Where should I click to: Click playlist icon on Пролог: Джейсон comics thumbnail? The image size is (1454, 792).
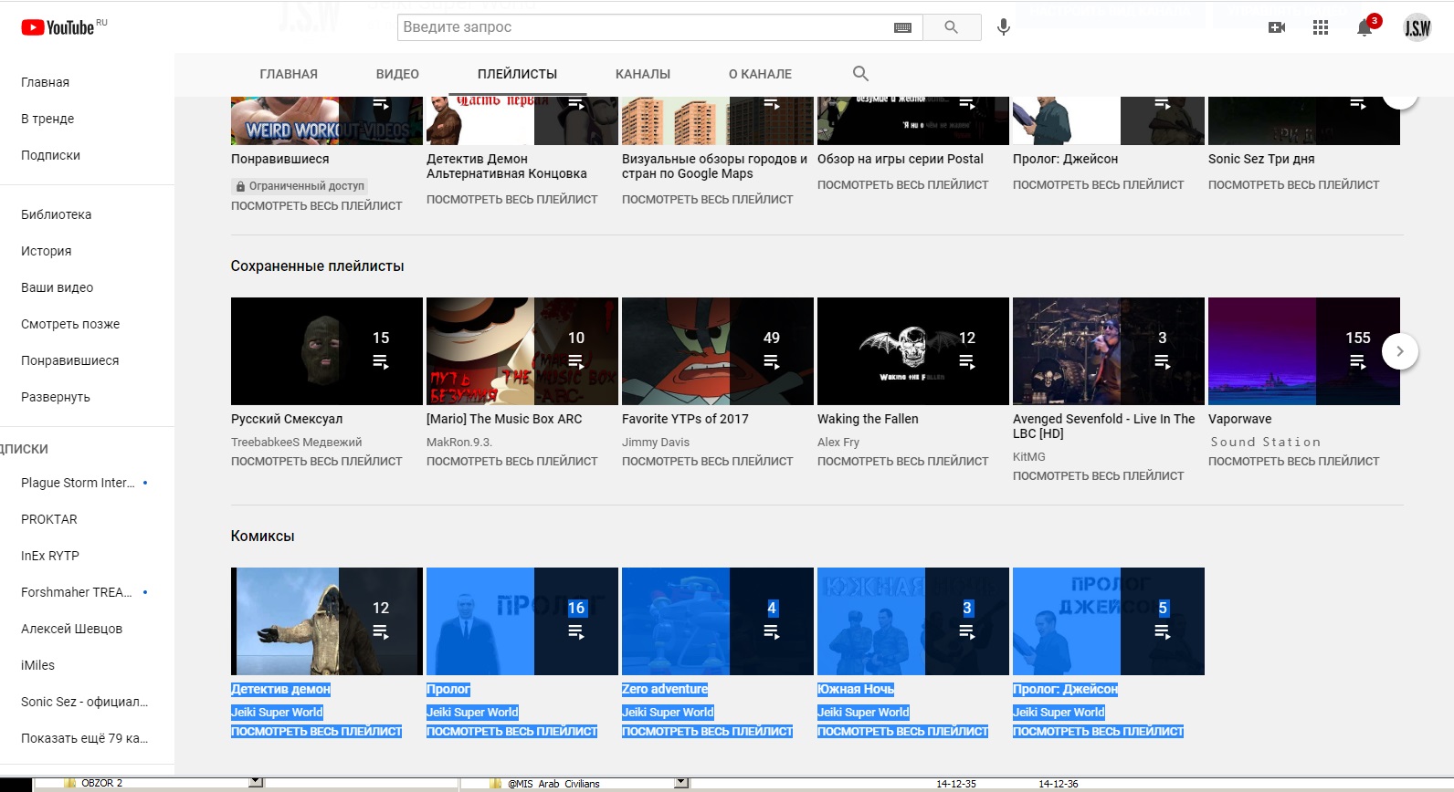click(x=1163, y=632)
